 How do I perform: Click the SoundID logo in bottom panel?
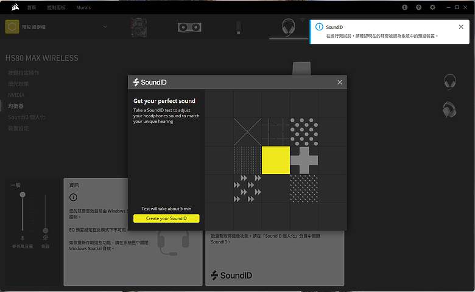231,275
